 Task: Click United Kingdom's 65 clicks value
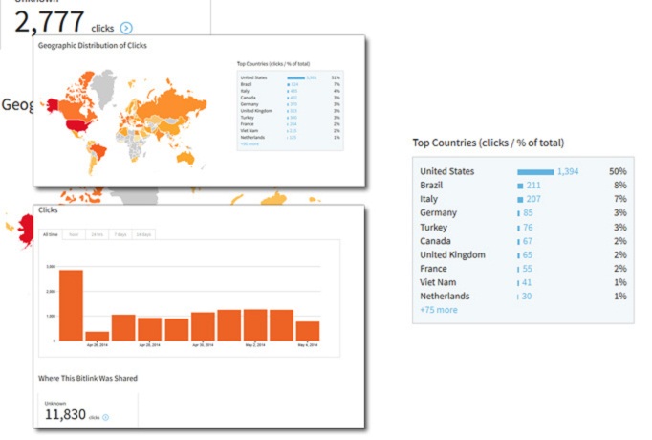[528, 255]
